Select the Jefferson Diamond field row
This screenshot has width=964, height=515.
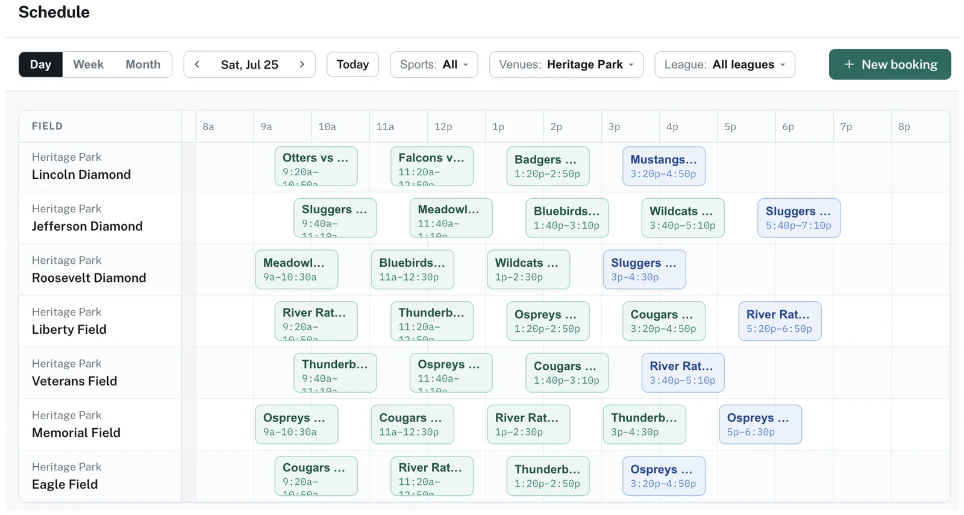click(x=100, y=218)
